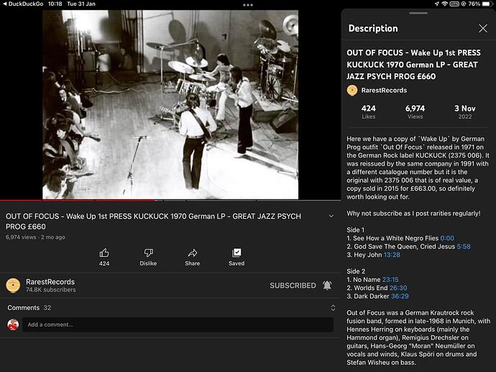Expand the Comments section arrows

333,308
